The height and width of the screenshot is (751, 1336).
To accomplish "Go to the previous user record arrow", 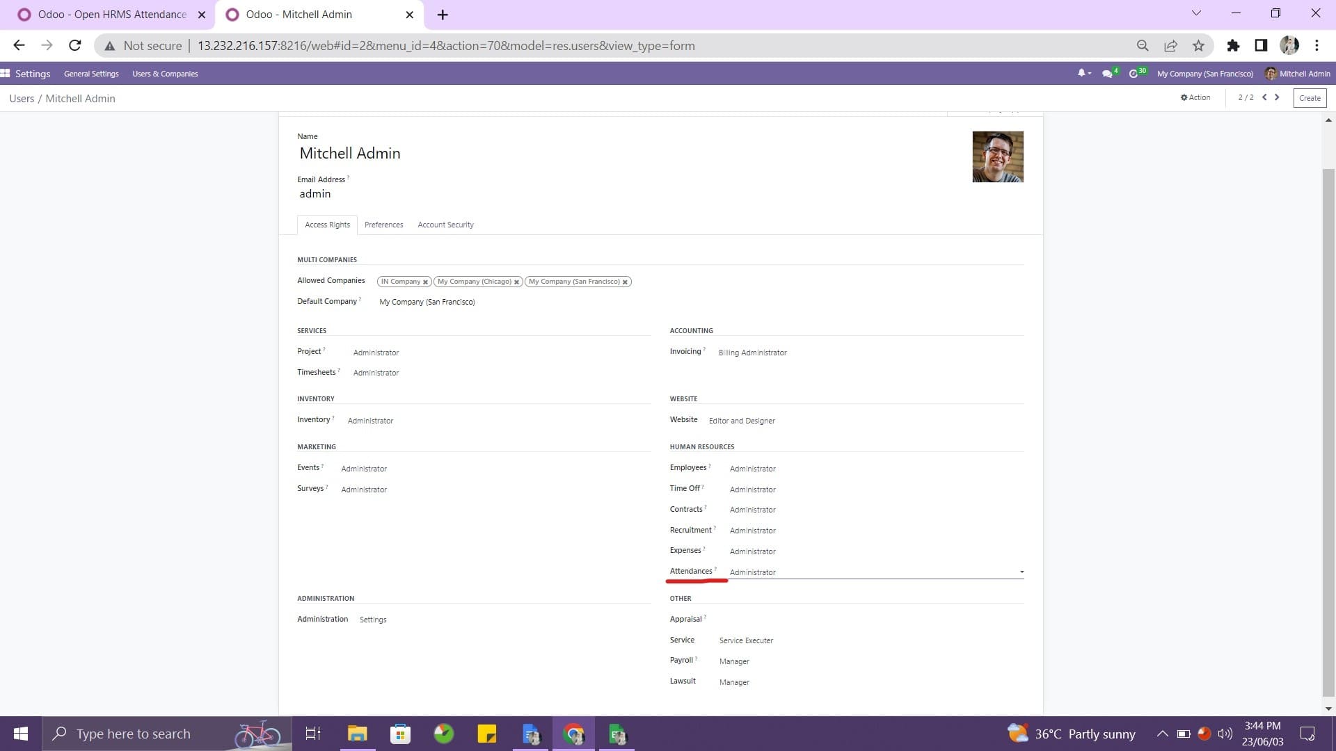I will pos(1264,97).
